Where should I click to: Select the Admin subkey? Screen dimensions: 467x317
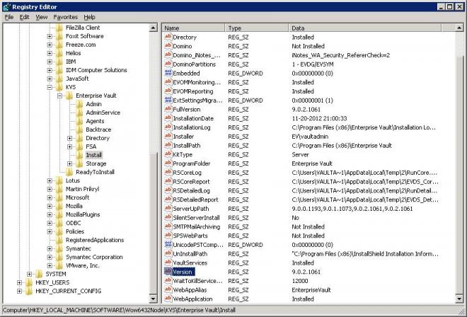coord(94,104)
